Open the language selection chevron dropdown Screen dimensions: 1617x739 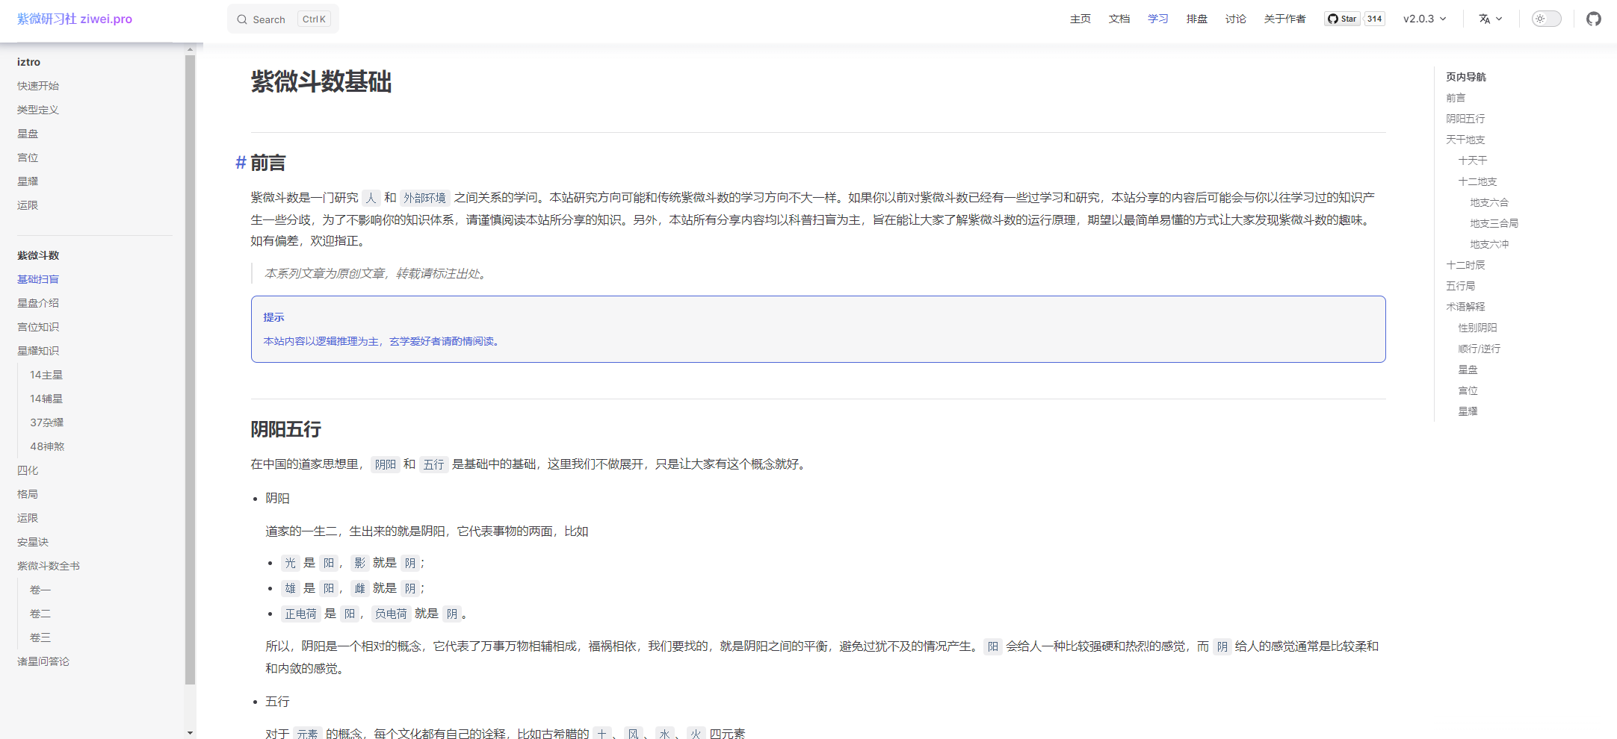[x=1499, y=19]
